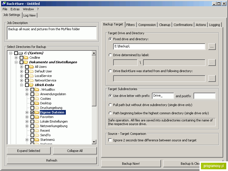Expand the Eigene Dateien tree node
228x171 pixels.
pyautogui.click(x=27, y=112)
